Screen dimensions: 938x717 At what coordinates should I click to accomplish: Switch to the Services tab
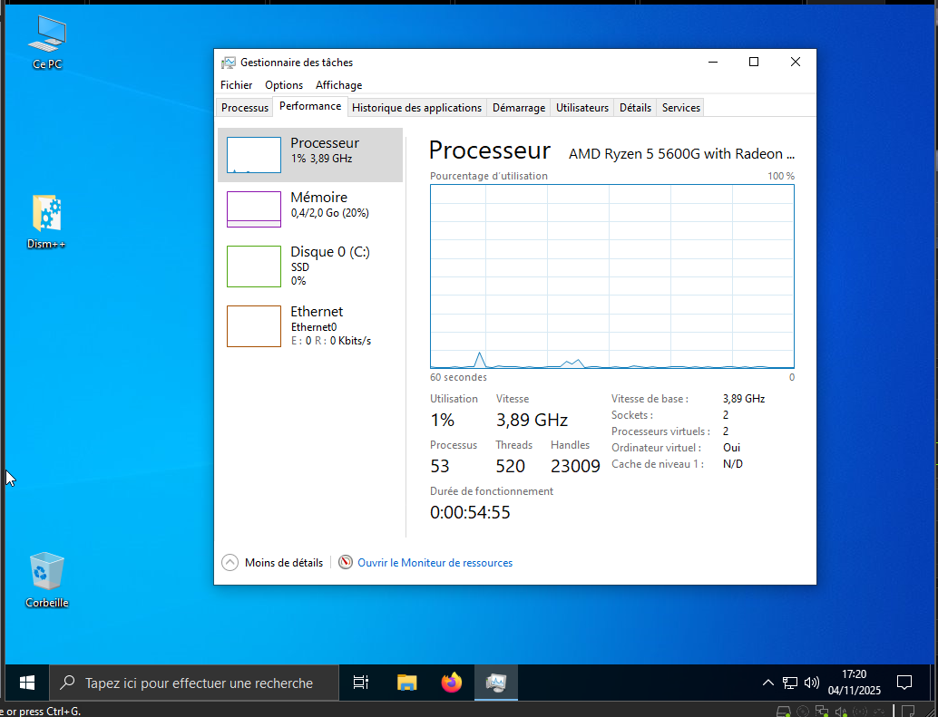coord(680,108)
